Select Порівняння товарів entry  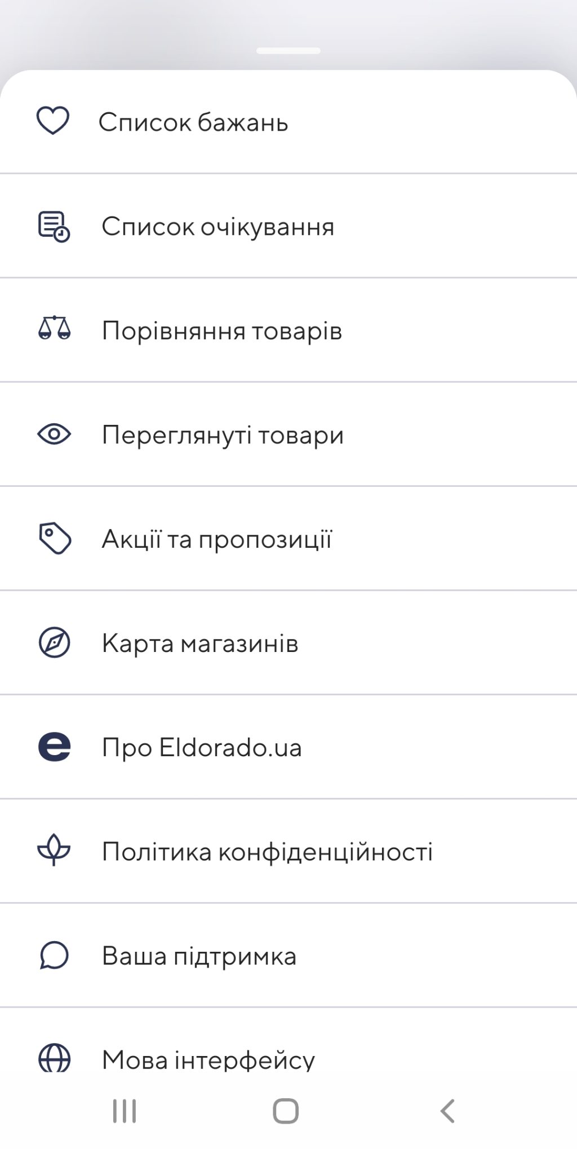coord(221,331)
